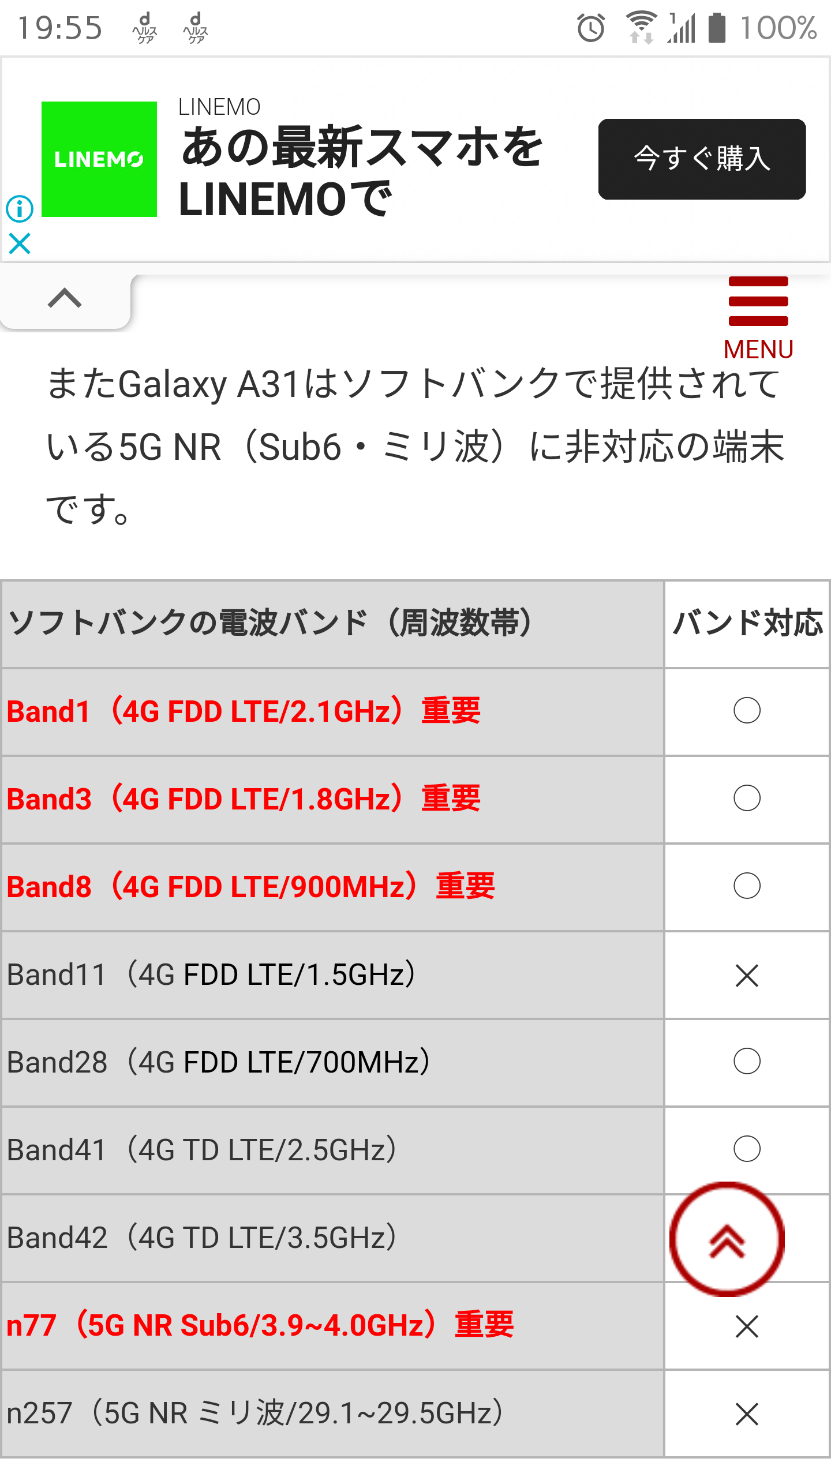Tap the first d-healthcare notification icon
Screen dimensions: 831x1477
click(x=144, y=28)
